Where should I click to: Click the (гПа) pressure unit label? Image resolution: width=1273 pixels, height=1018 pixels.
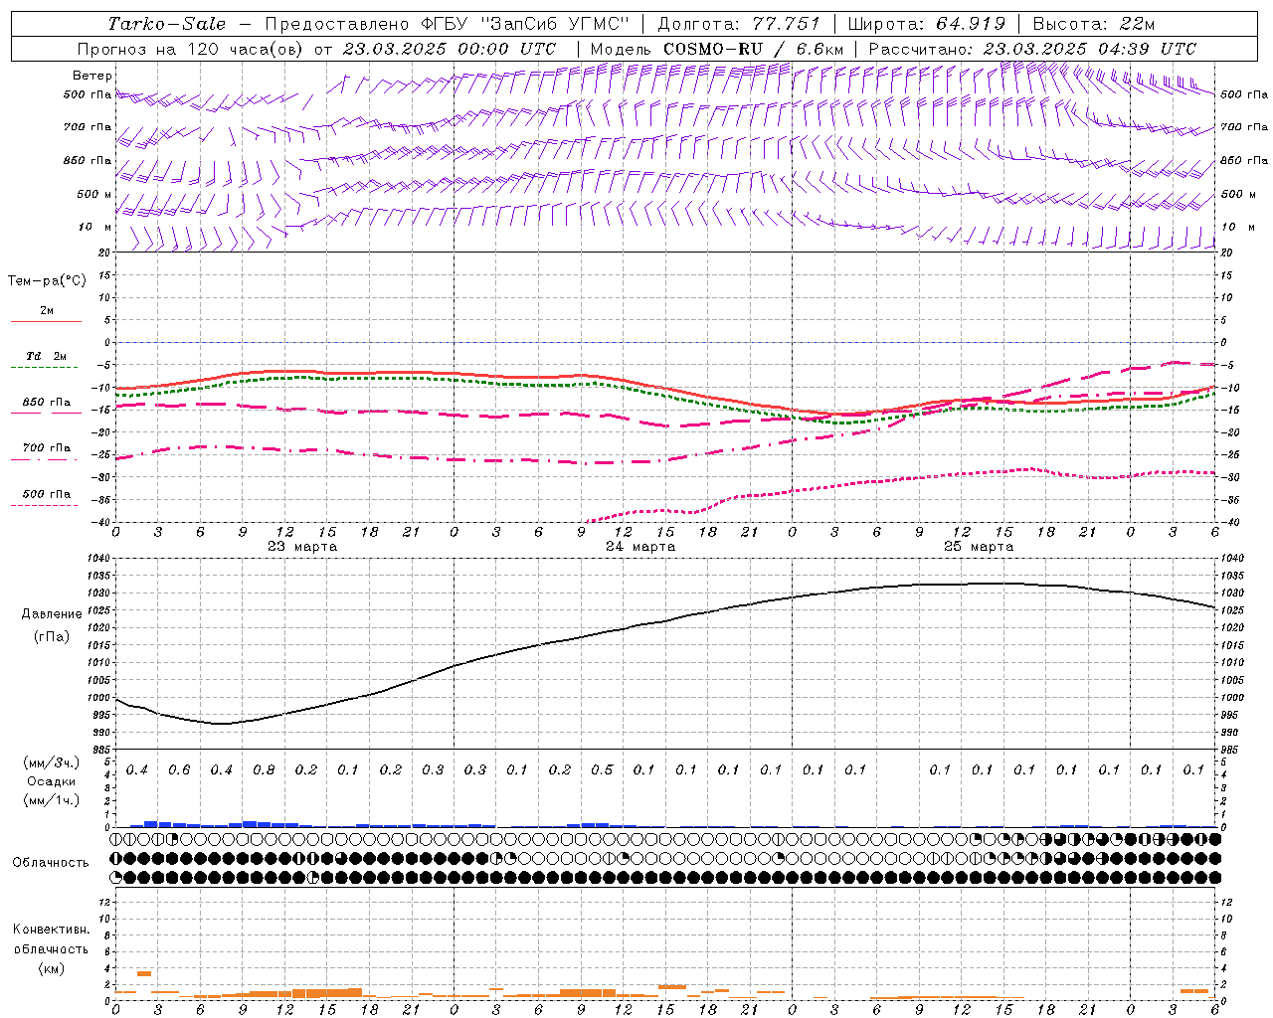pos(52,636)
